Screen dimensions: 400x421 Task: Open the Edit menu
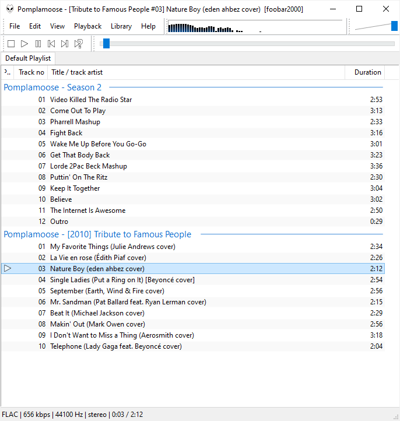click(35, 26)
